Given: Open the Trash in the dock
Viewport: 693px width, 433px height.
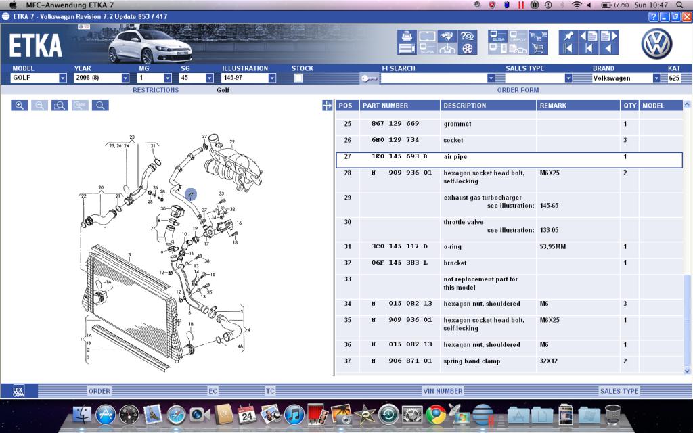Looking at the screenshot, I should (x=613, y=415).
